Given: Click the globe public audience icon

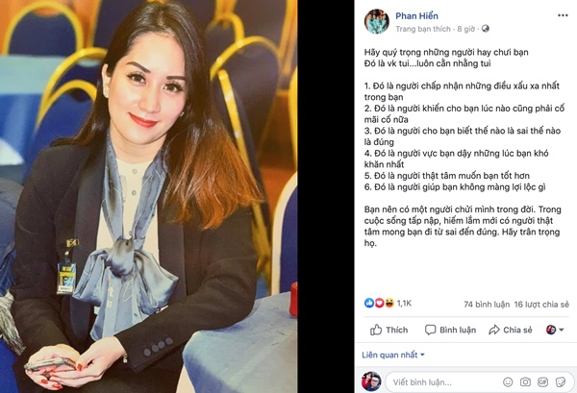Looking at the screenshot, I should [486, 29].
